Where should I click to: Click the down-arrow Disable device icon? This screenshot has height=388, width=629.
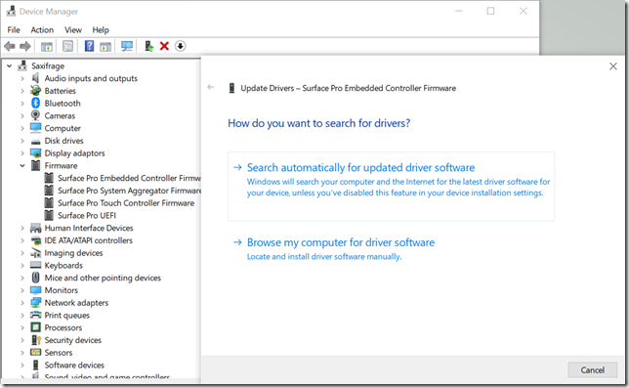[180, 46]
